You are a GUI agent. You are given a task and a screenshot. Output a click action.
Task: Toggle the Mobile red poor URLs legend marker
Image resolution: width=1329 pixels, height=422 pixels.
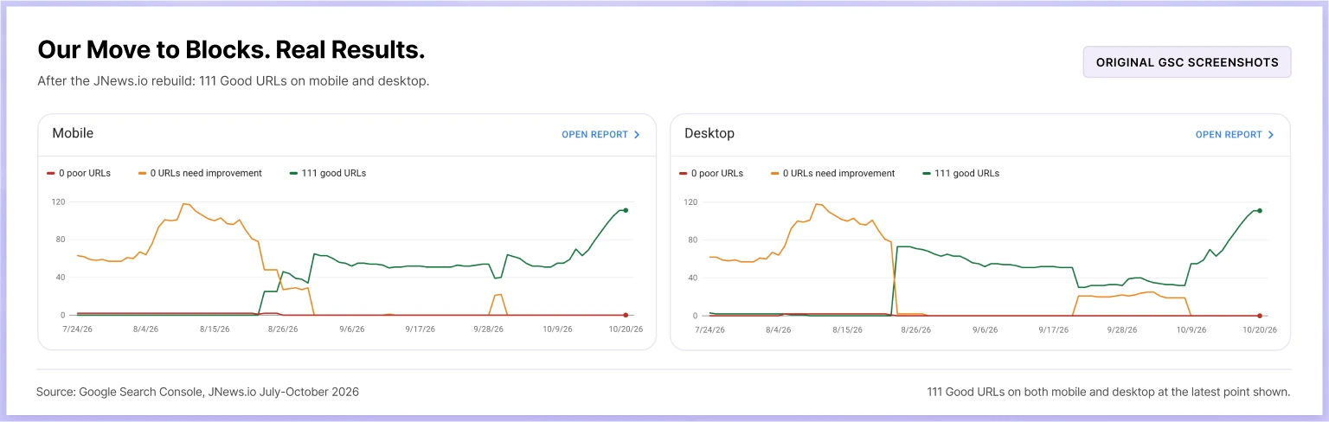click(50, 173)
